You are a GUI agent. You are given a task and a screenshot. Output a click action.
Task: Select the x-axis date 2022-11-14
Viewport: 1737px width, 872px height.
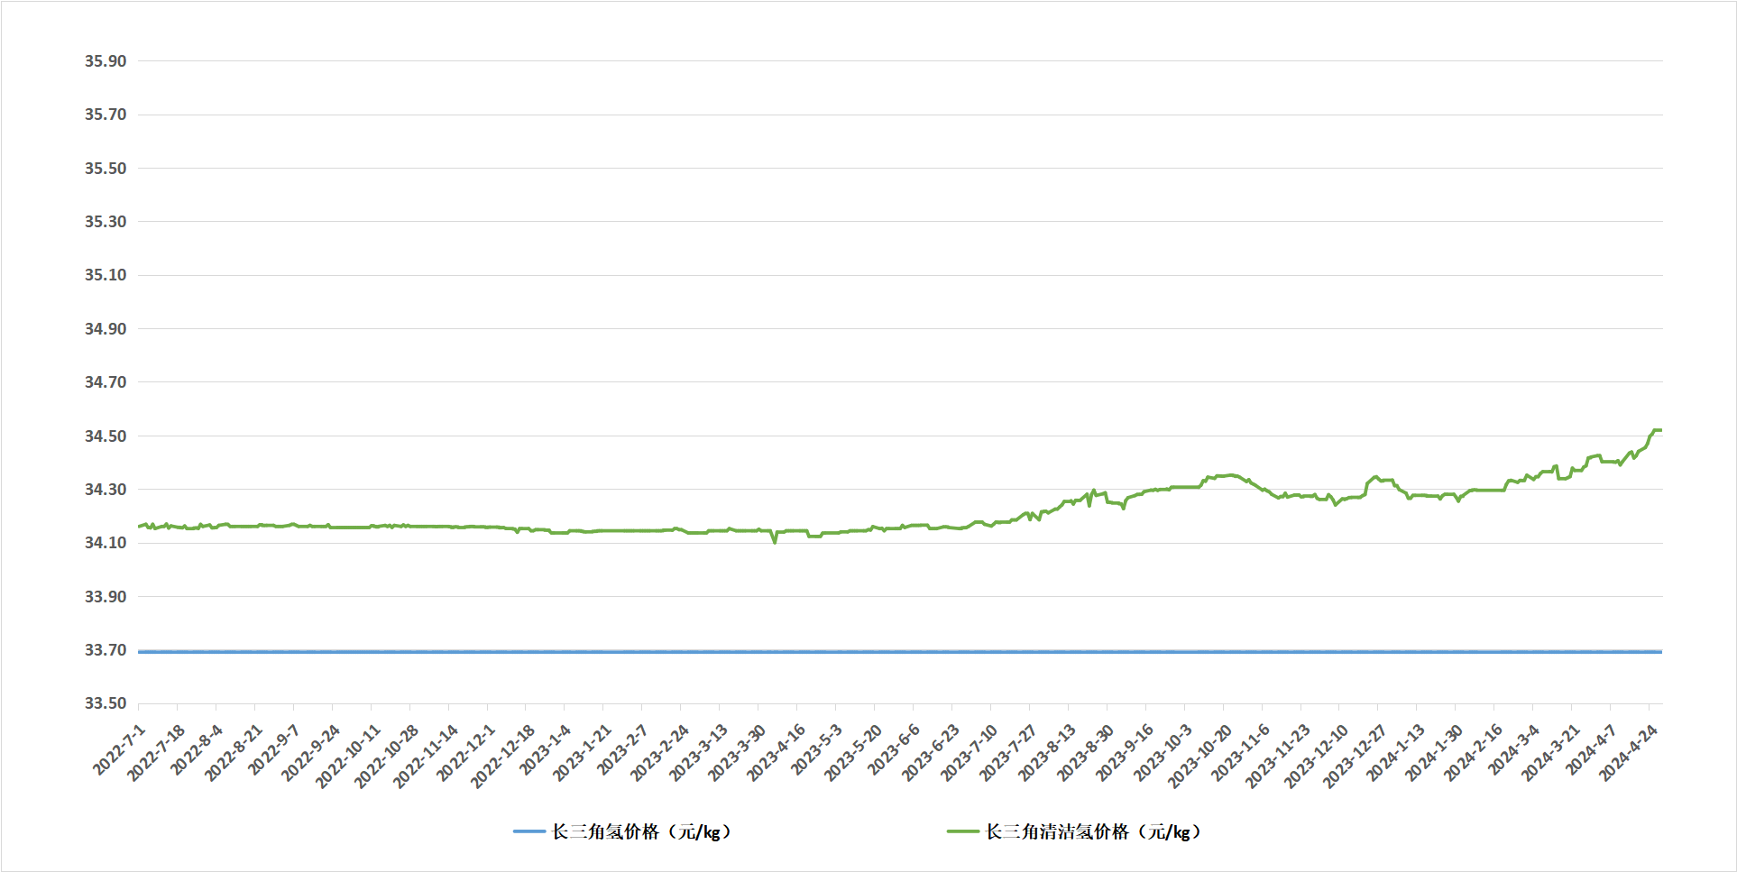click(x=424, y=756)
